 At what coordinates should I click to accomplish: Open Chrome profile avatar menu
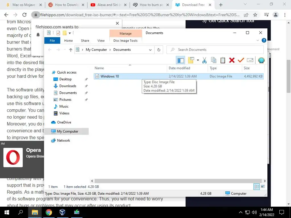276,15
